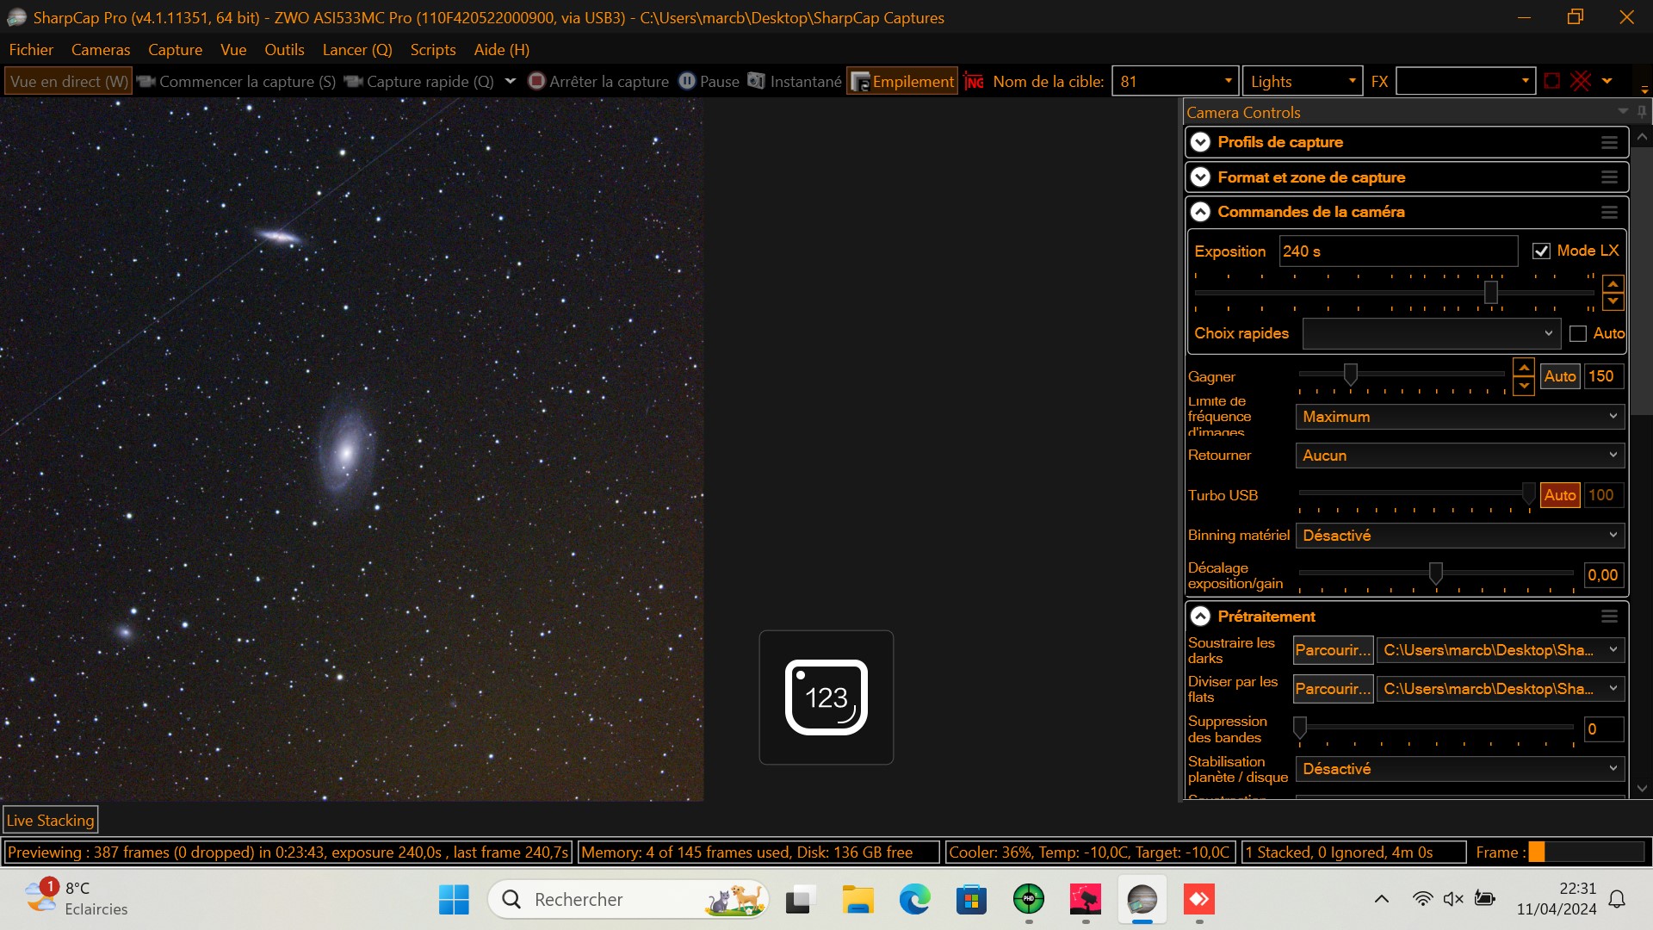
Task: Click Commencer la capture button
Action: 237,81
